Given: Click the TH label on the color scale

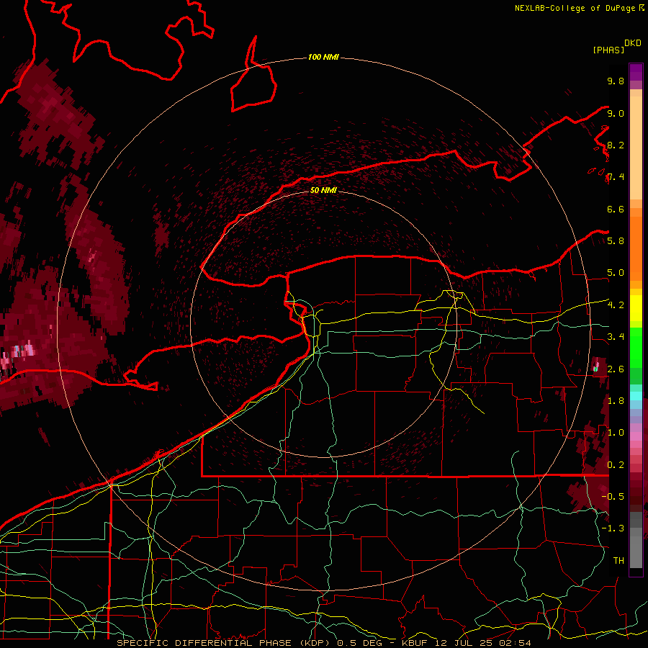Looking at the screenshot, I should point(618,560).
